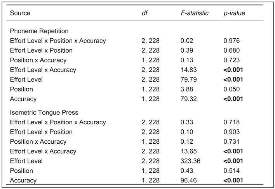This screenshot has width=275, height=189.
Task: Select the p-value 0.680 cell
Action: click(x=231, y=50)
